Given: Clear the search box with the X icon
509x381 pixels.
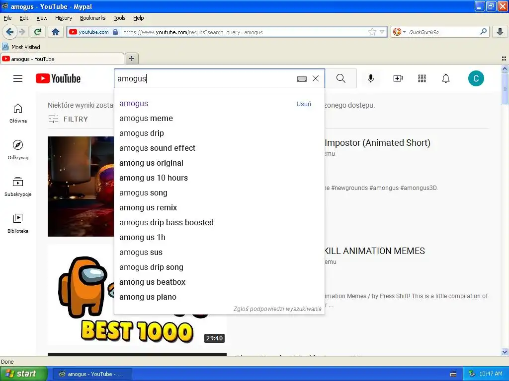Looking at the screenshot, I should (x=316, y=79).
